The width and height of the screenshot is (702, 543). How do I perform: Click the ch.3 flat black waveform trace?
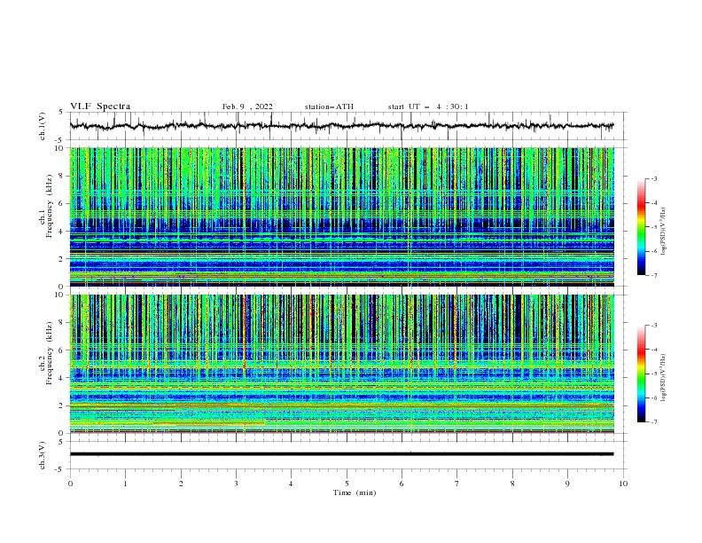pos(341,454)
